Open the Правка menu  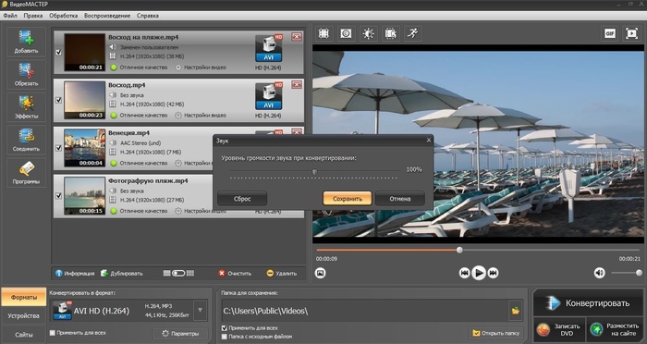point(33,16)
